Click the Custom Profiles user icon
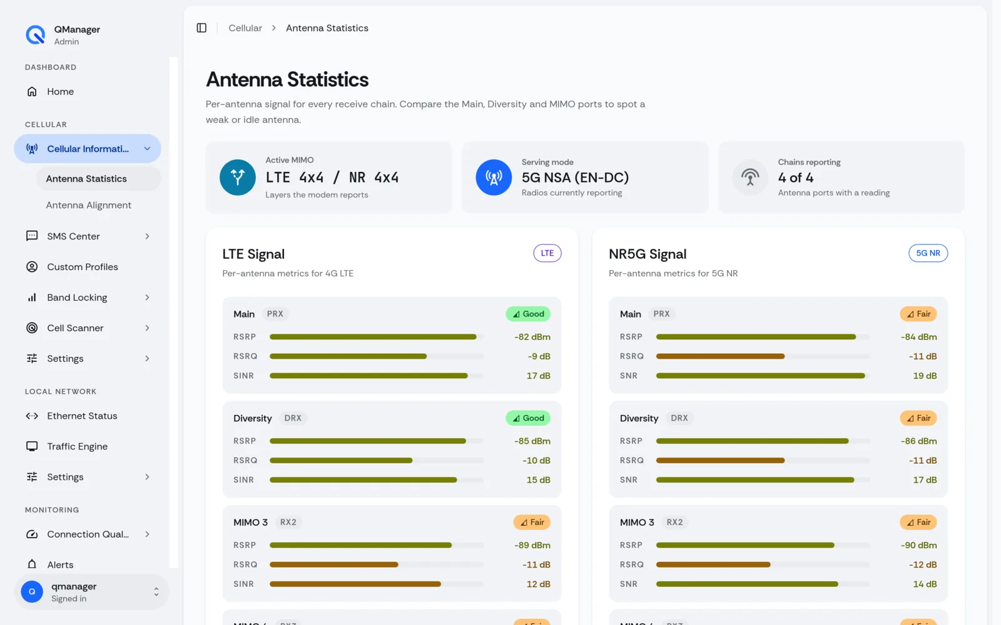This screenshot has width=1001, height=625. [x=32, y=267]
